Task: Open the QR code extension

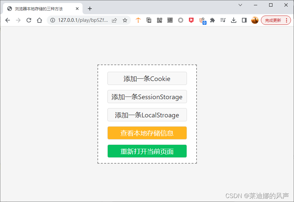Action: 159,20
